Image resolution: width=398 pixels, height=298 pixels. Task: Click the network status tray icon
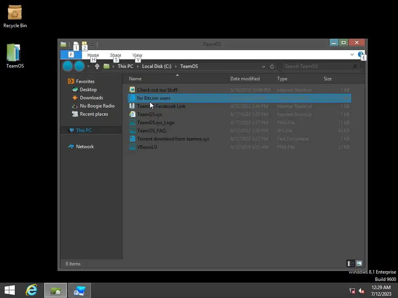[x=352, y=291]
